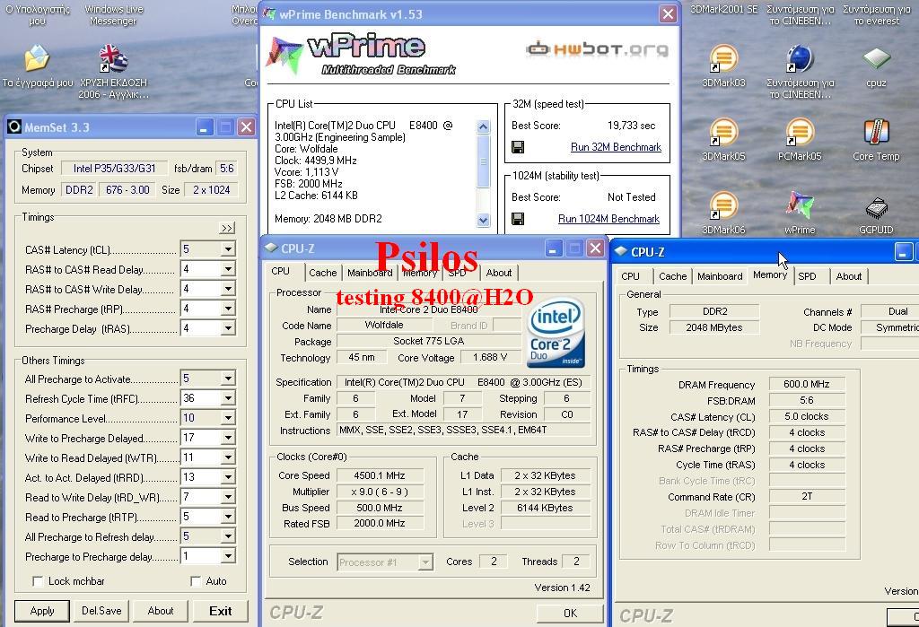Toggle the Lock mchbar checkbox
This screenshot has height=627, width=919.
click(x=38, y=581)
